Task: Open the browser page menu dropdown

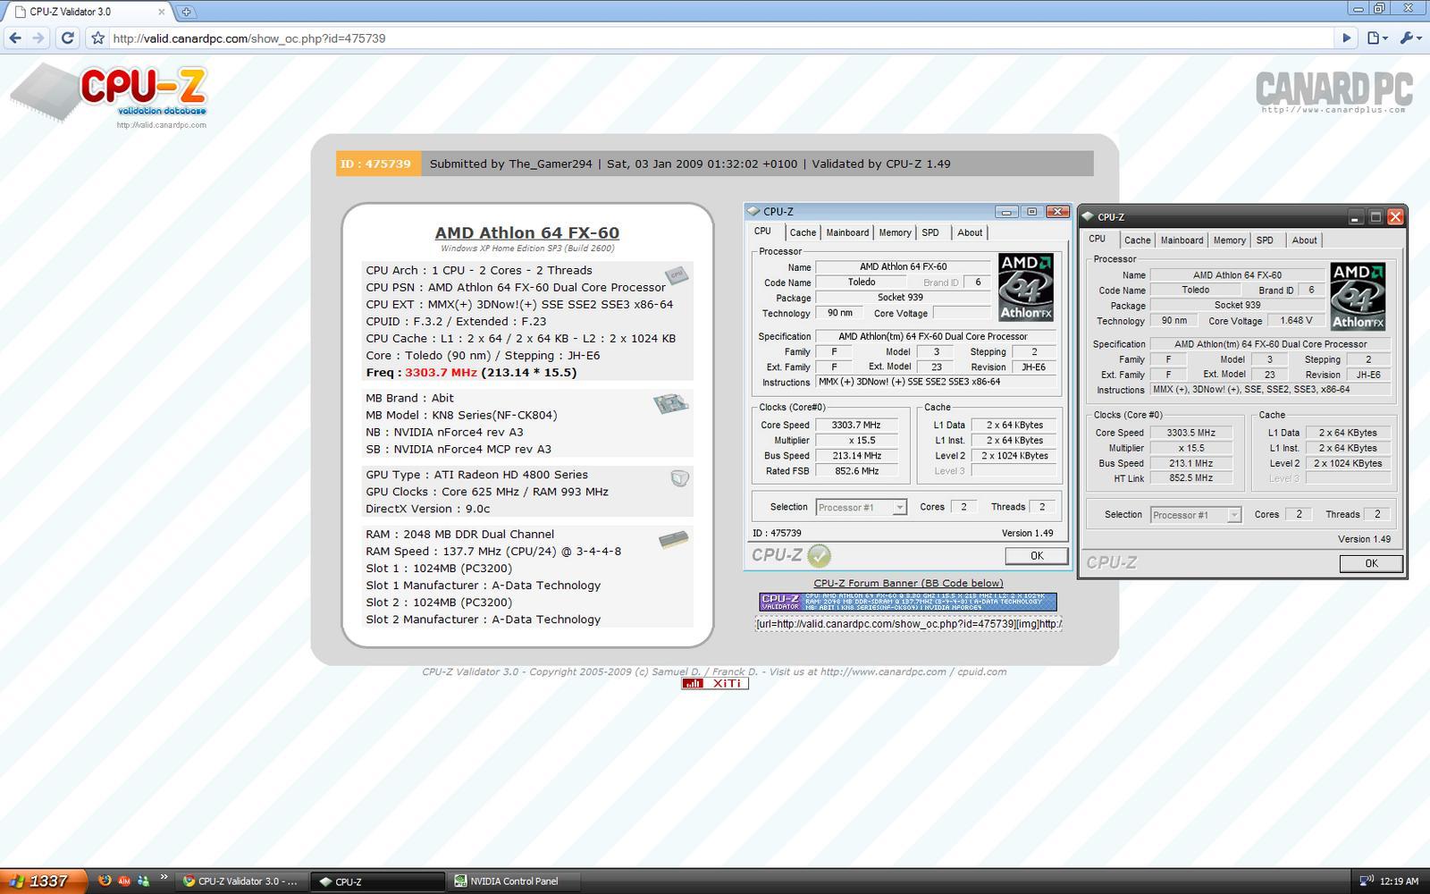Action: [1377, 38]
